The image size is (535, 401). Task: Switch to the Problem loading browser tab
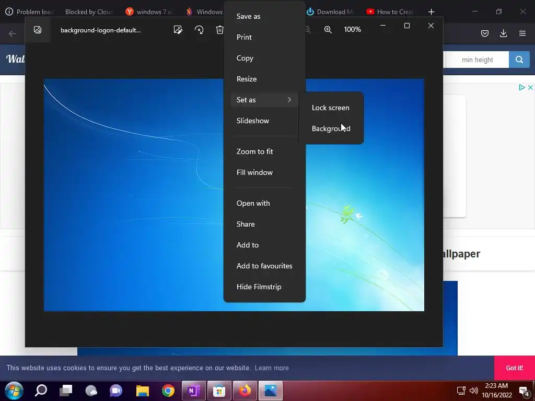30,11
